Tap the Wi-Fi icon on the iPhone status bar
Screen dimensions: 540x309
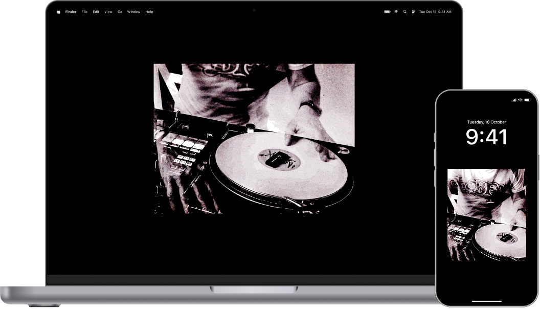pyautogui.click(x=520, y=99)
